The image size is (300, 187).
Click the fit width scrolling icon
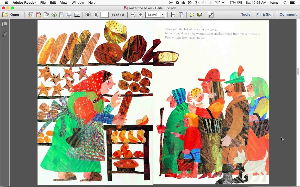173,15
